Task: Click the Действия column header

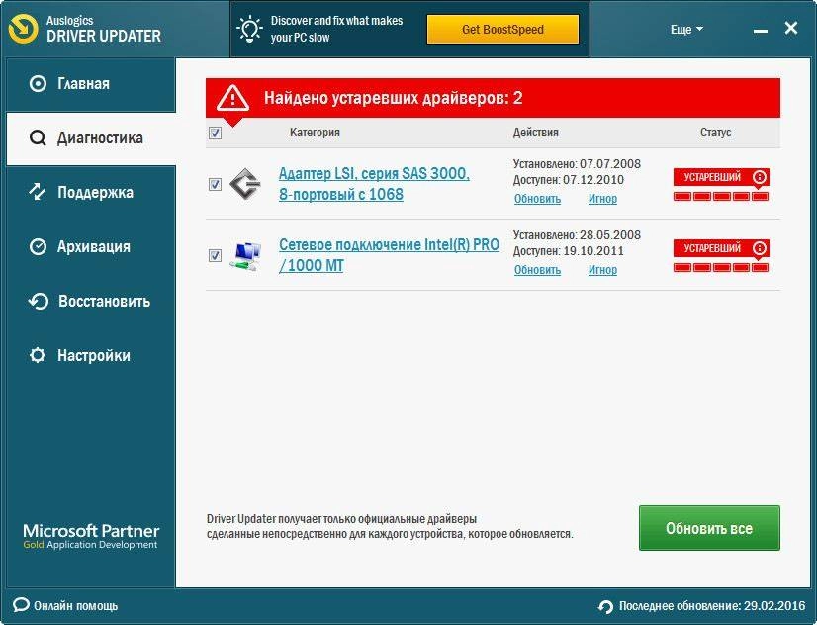Action: (x=536, y=133)
